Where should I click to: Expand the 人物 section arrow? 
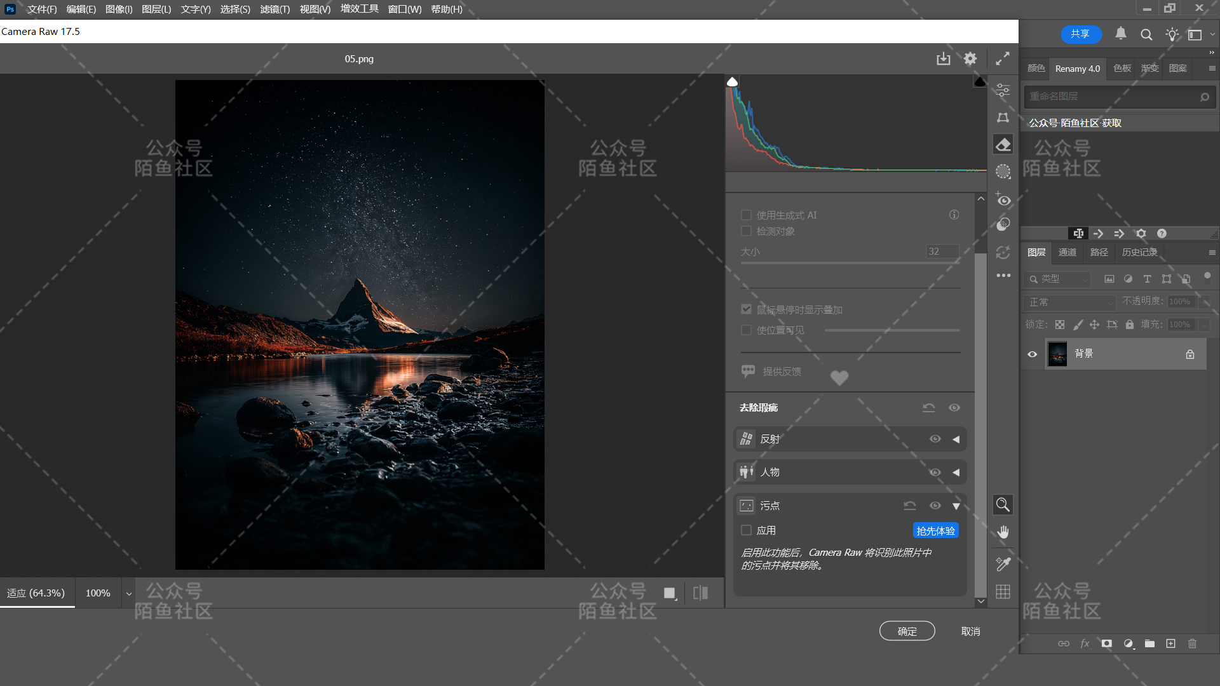(x=956, y=473)
